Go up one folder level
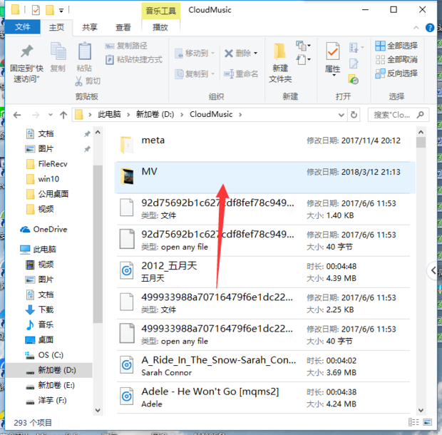The width and height of the screenshot is (442, 435). [x=63, y=115]
